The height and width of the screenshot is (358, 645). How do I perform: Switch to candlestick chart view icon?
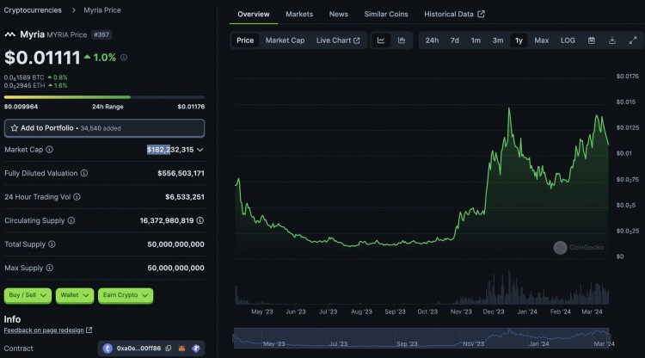402,40
